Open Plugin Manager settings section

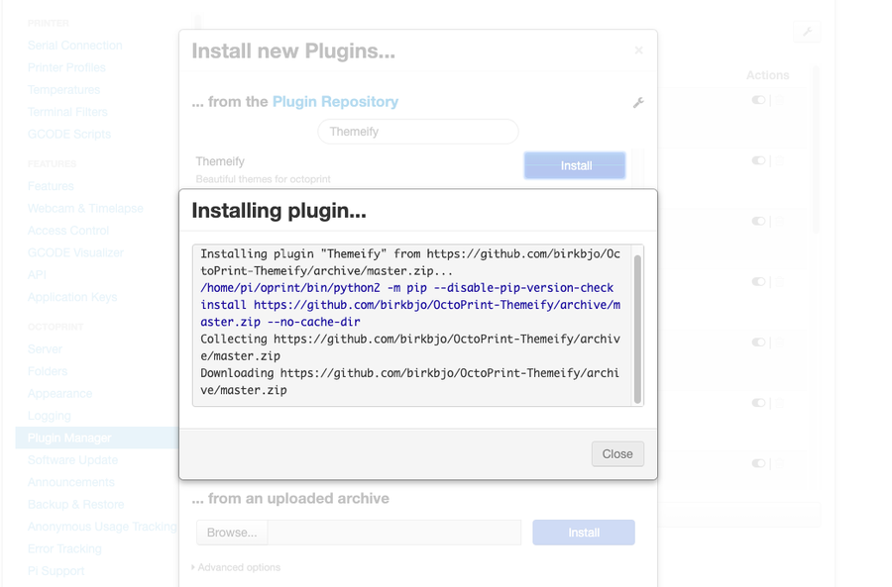(x=69, y=438)
